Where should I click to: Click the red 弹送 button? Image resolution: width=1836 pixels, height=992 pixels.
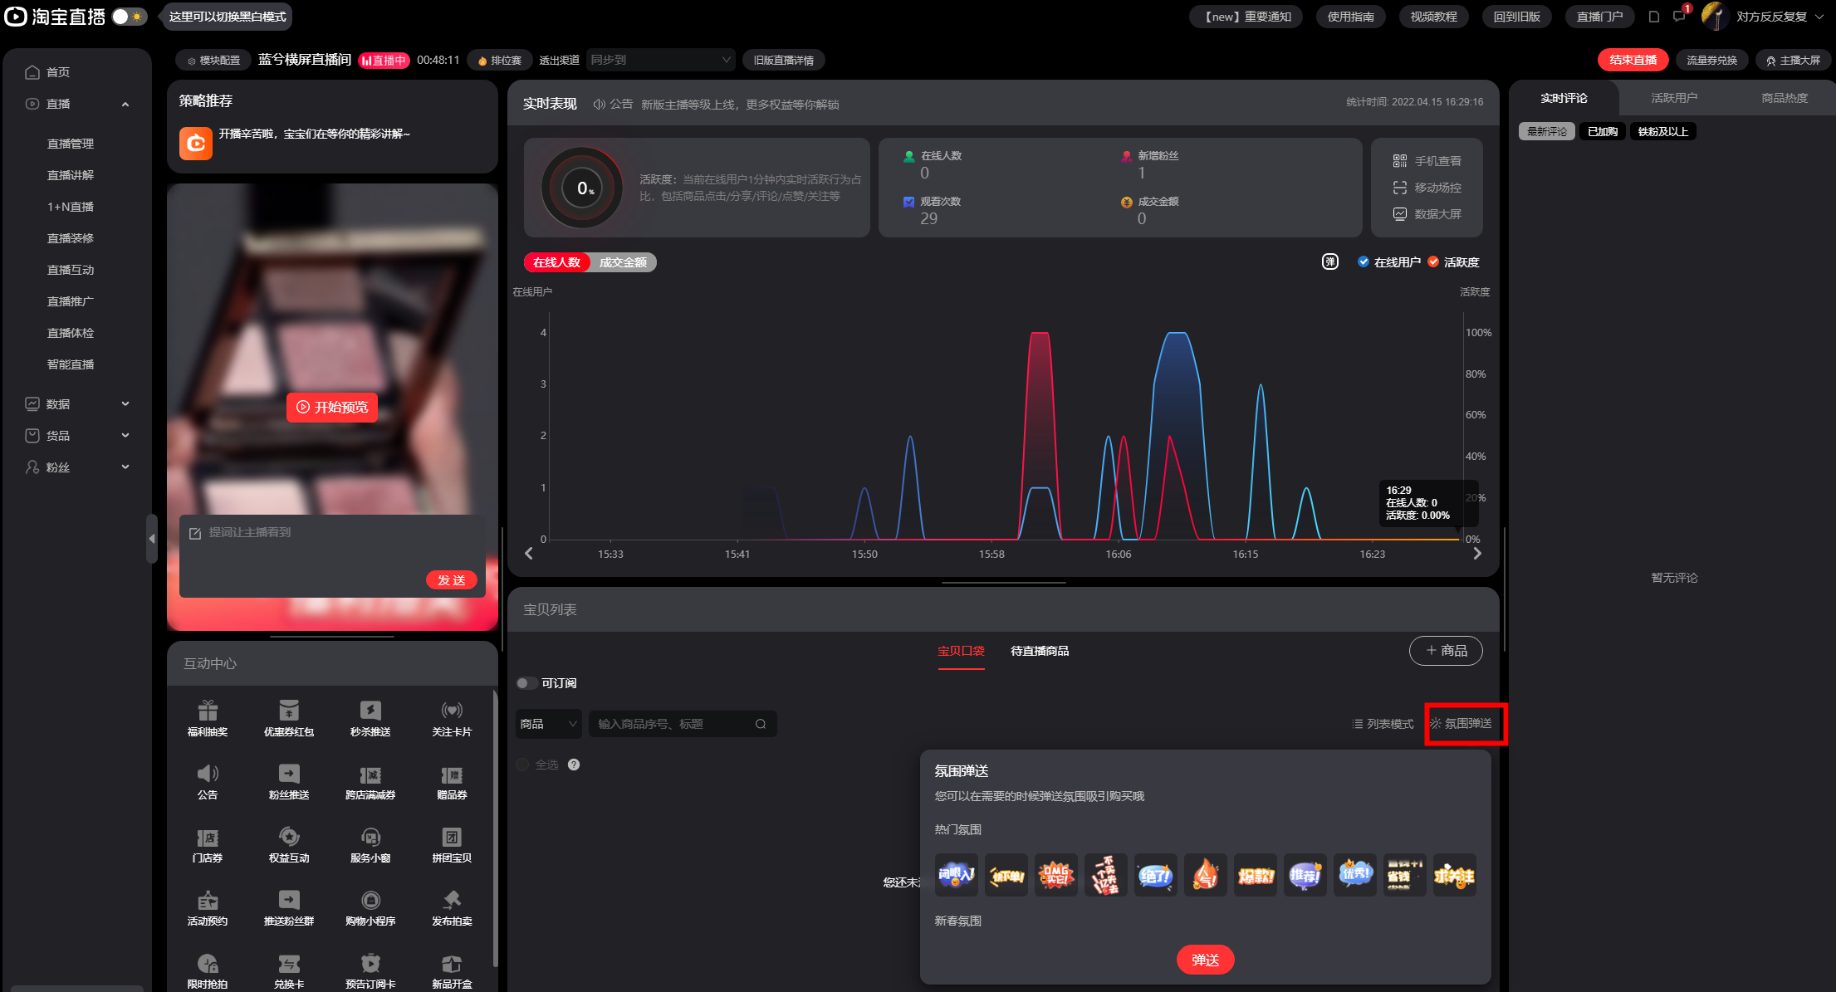point(1205,960)
